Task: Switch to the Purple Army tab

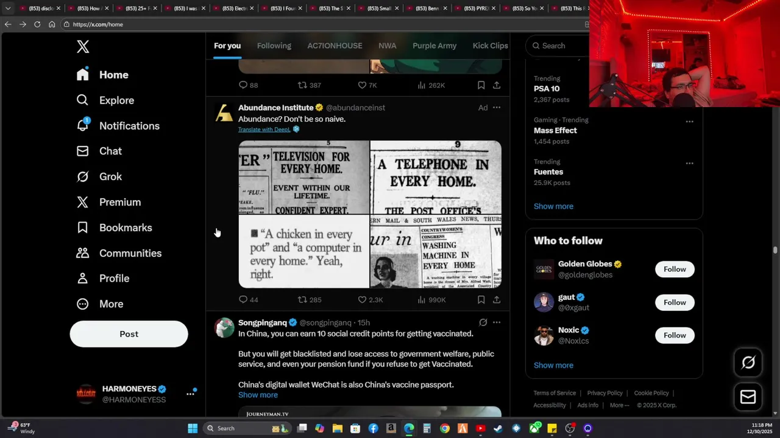Action: click(434, 46)
